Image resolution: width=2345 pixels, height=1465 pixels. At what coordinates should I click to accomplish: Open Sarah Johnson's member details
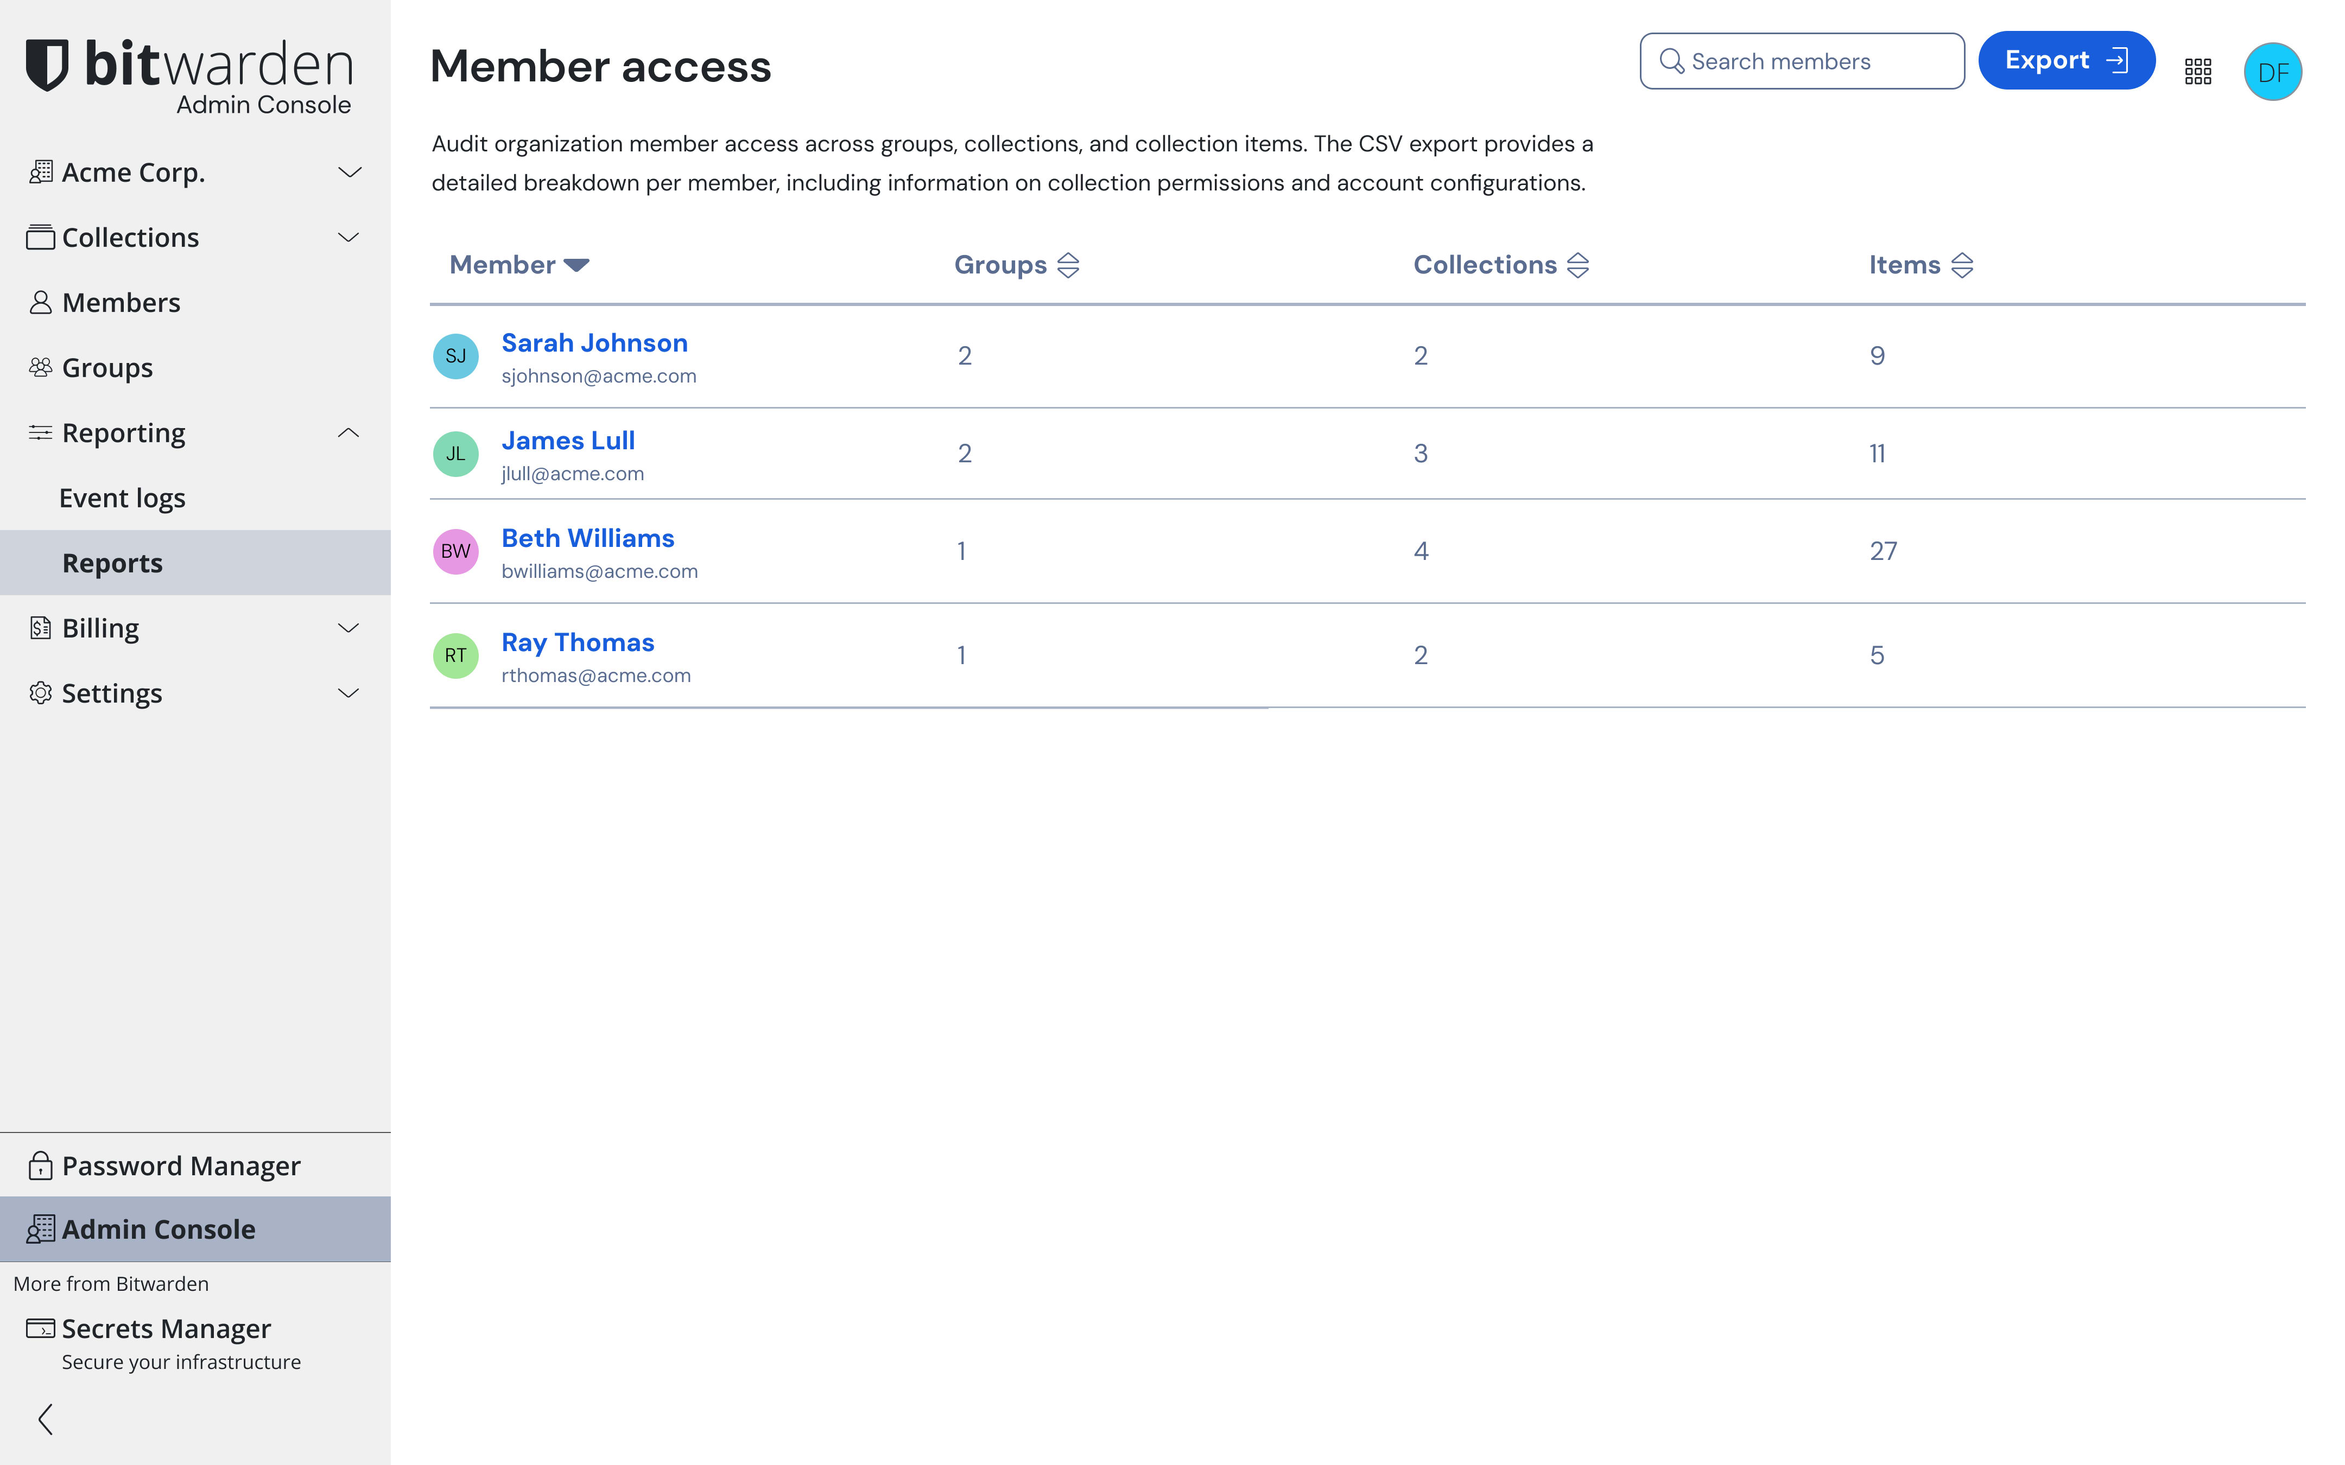594,342
